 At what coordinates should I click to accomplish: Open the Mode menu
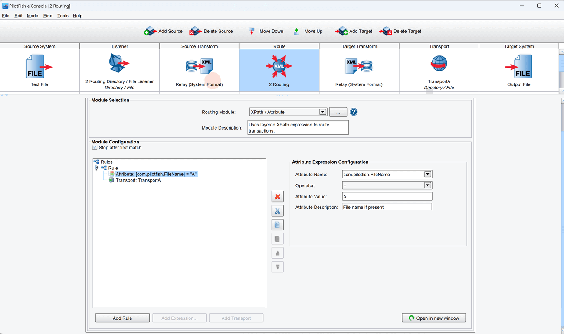pyautogui.click(x=33, y=16)
